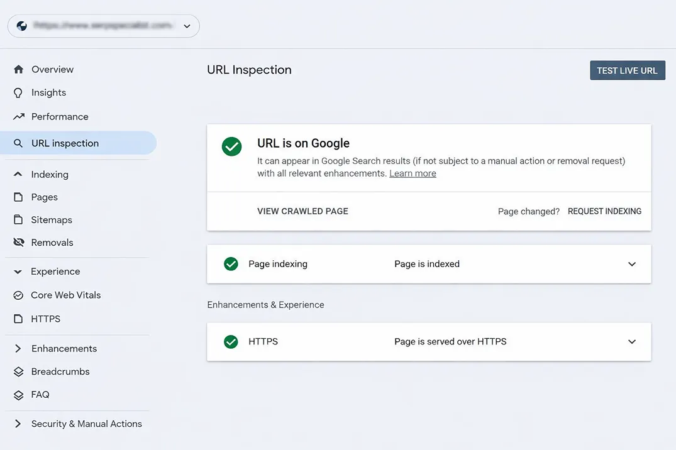Screen dimensions: 676x450
Task: Switch to the Pages section
Action: 44,197
